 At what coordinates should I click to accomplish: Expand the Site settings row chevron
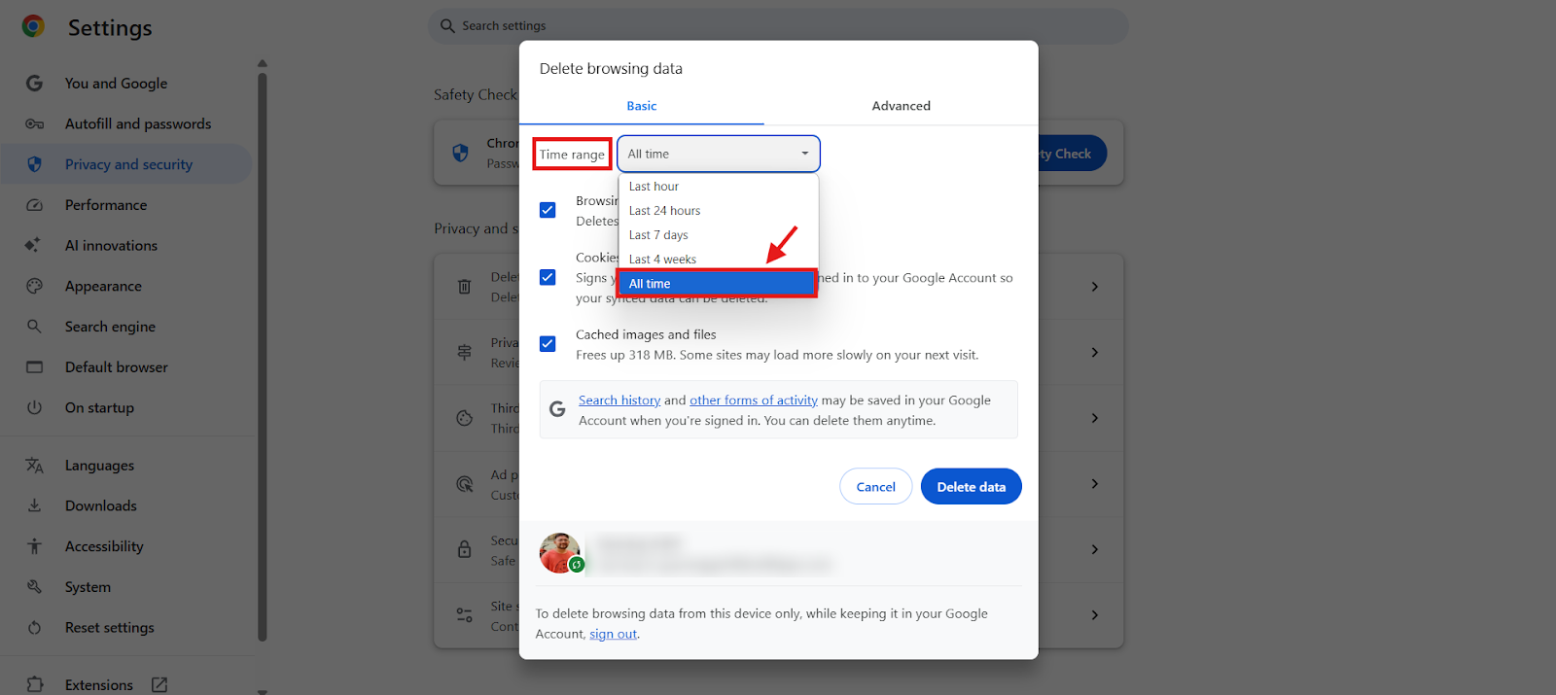click(x=1095, y=615)
